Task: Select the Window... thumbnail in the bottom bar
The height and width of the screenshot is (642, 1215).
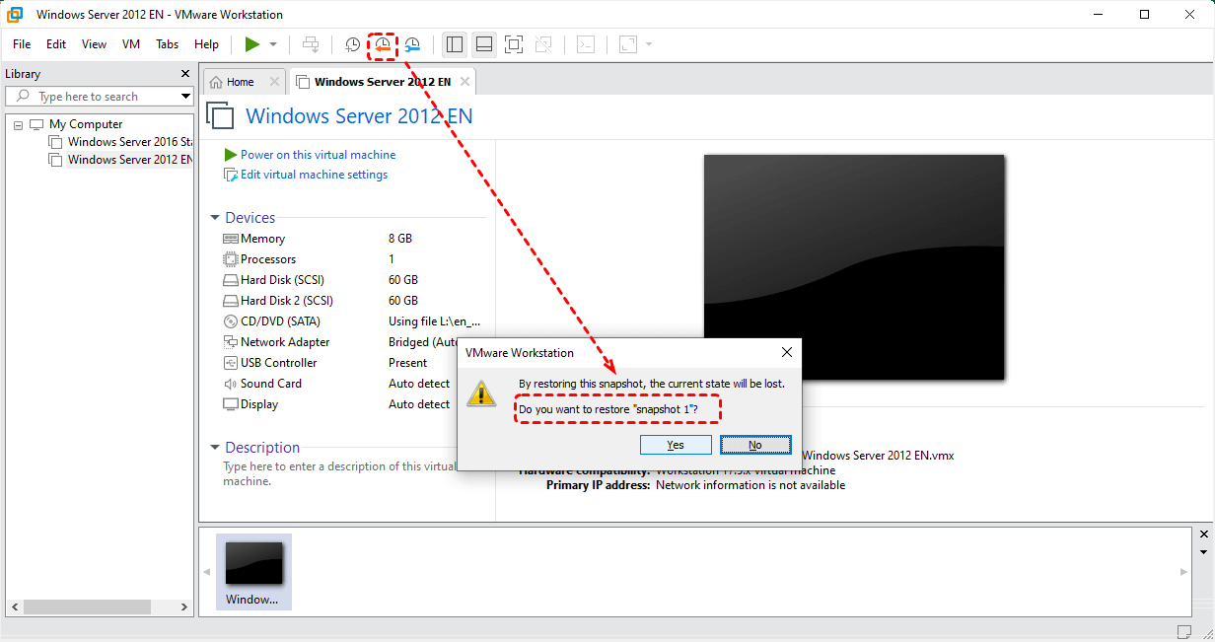Action: pyautogui.click(x=253, y=572)
